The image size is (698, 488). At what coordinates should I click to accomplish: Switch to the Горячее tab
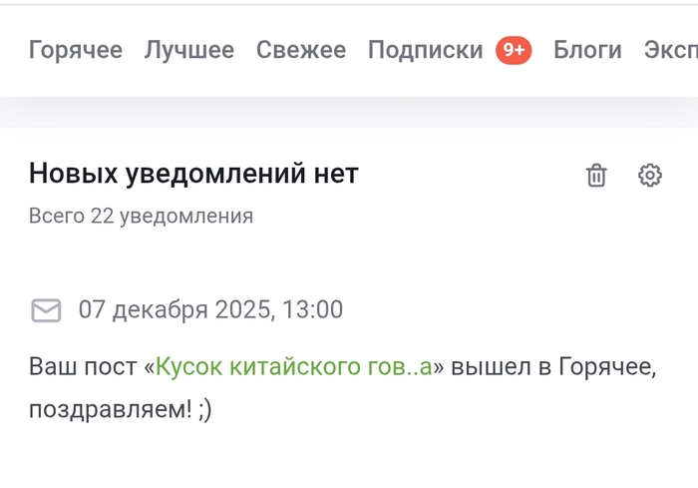(76, 50)
